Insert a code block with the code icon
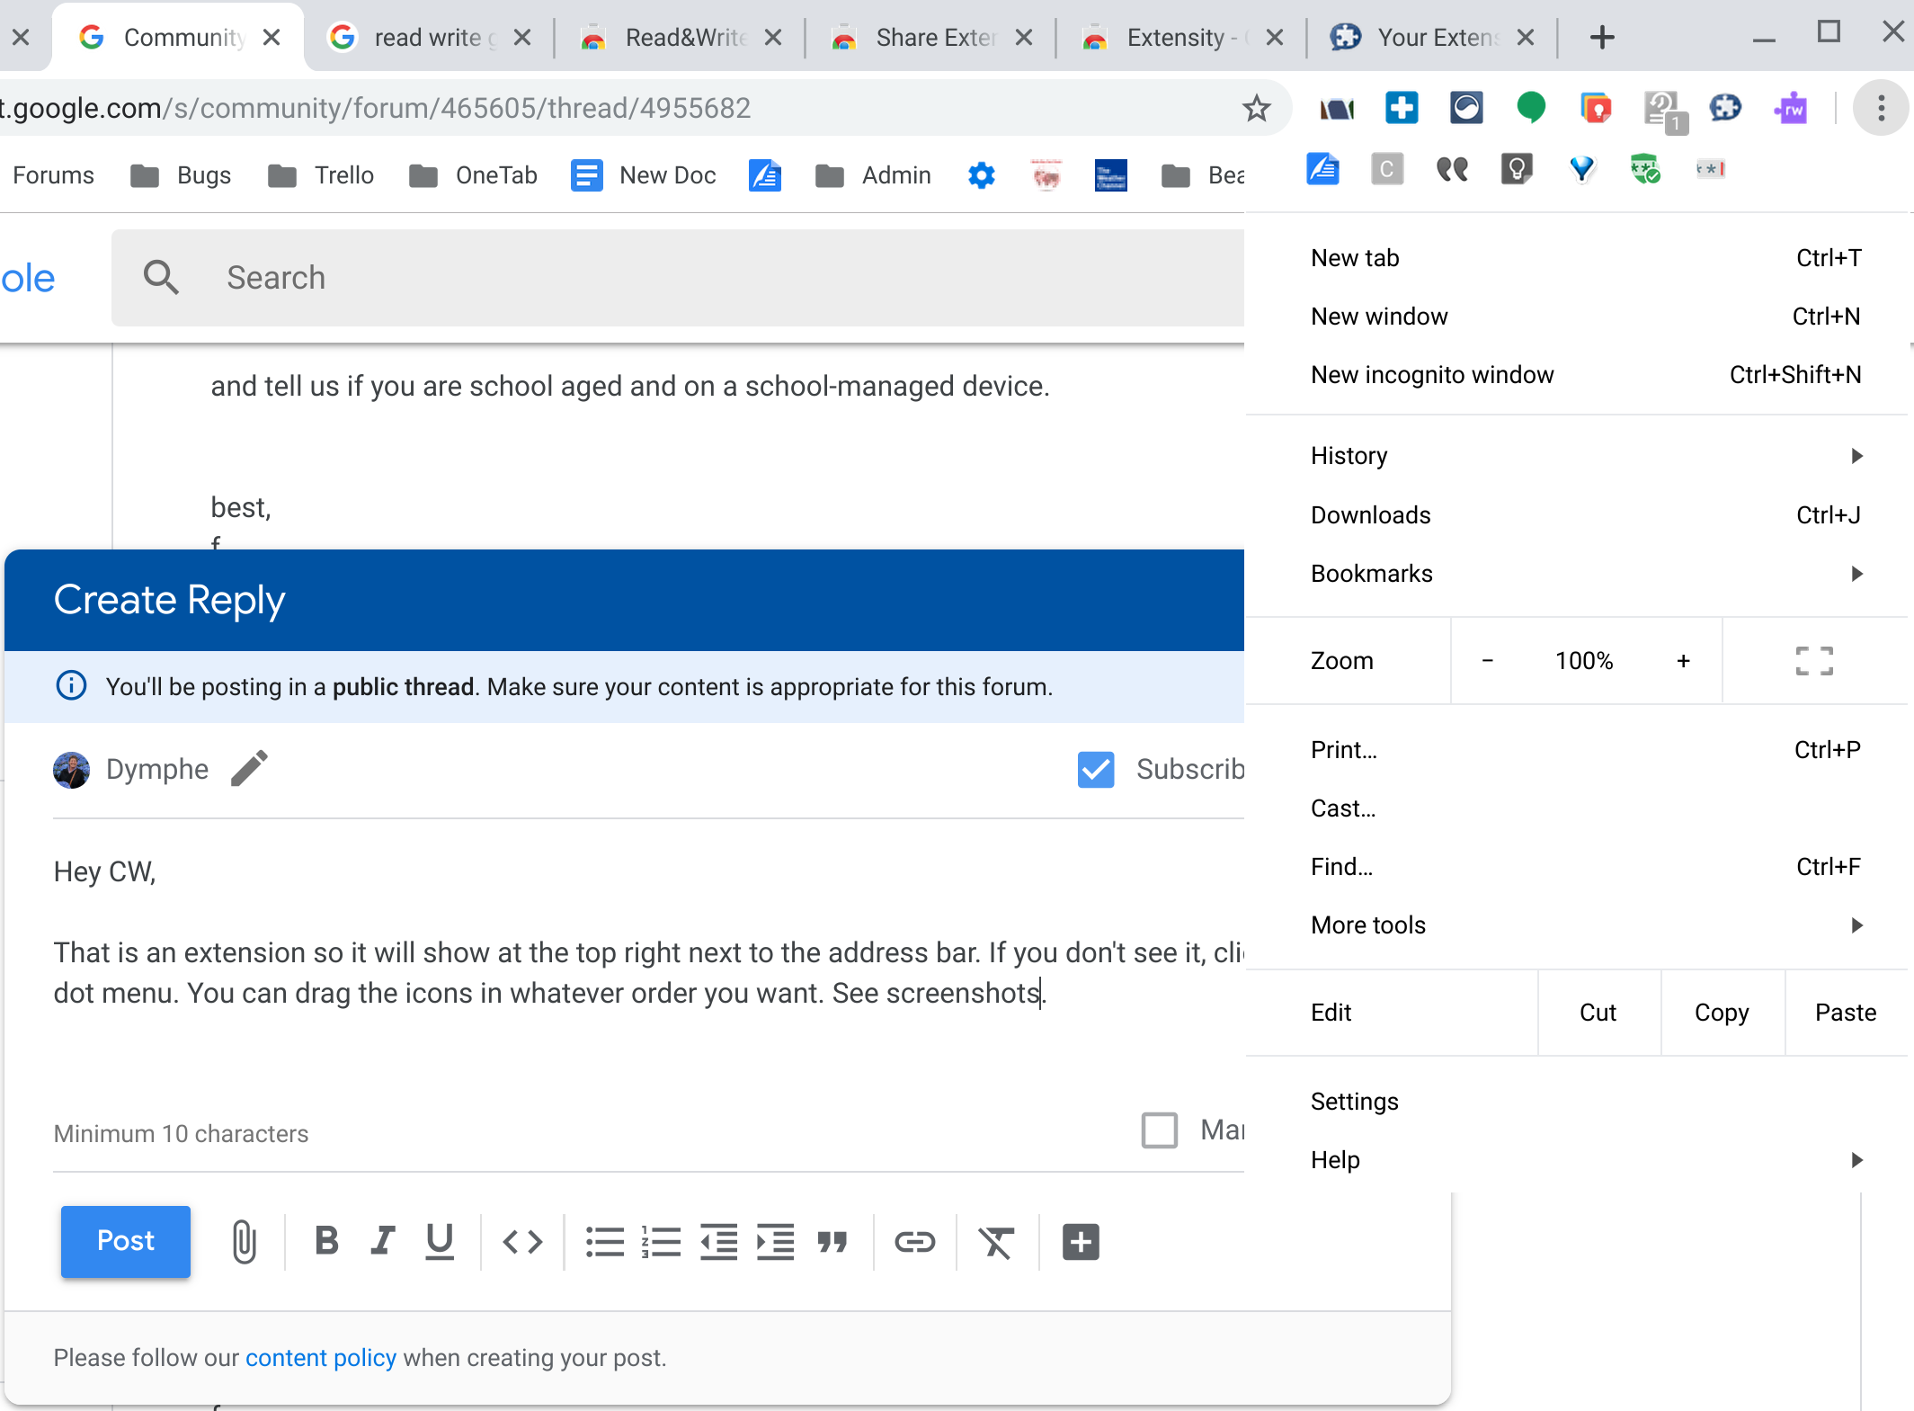Image resolution: width=1914 pixels, height=1411 pixels. (522, 1242)
